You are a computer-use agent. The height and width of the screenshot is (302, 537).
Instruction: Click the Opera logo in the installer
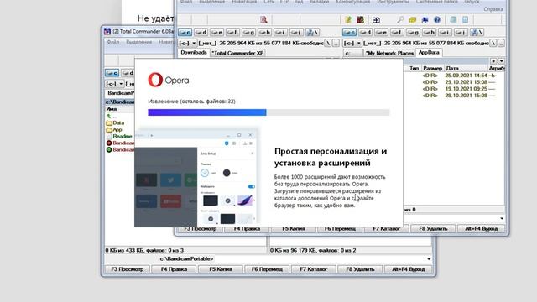[168, 81]
